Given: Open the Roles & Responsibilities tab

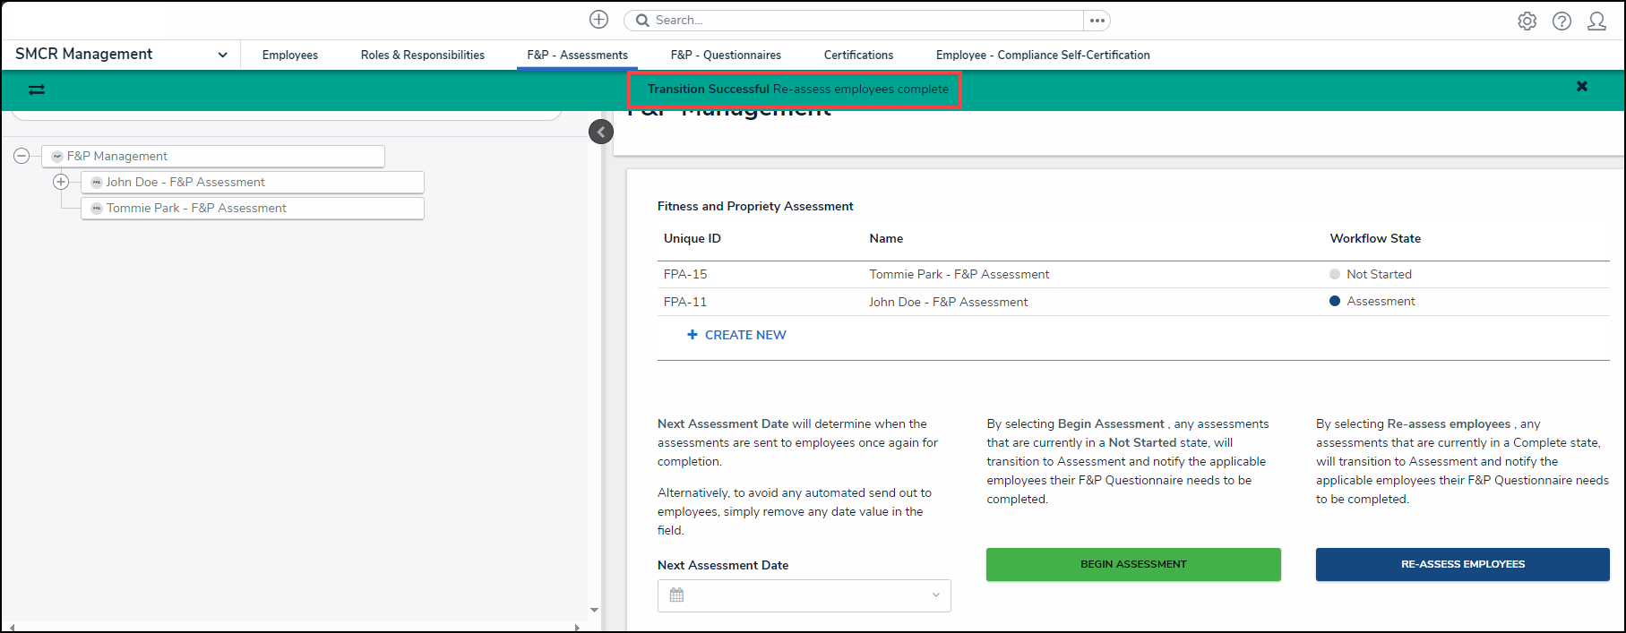Looking at the screenshot, I should (x=422, y=55).
